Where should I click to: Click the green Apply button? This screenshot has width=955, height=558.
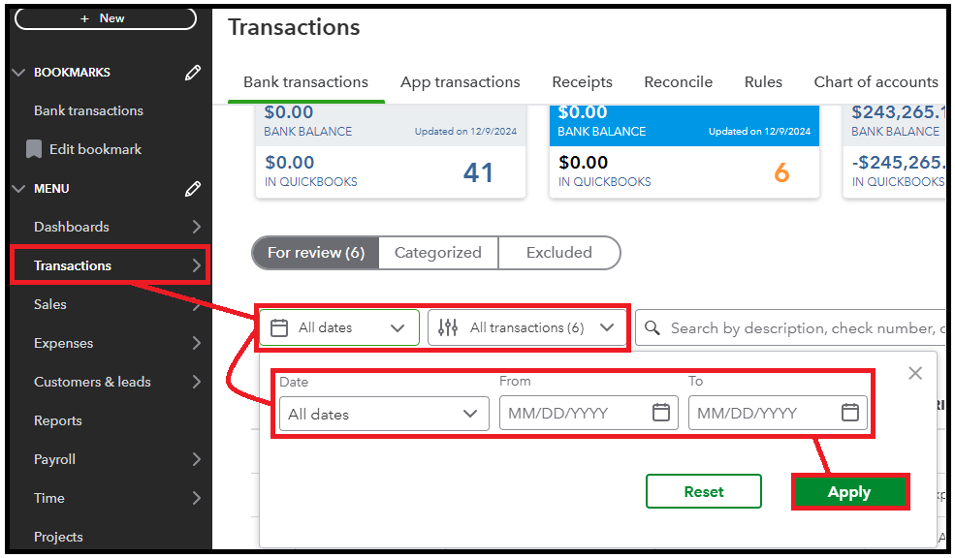click(849, 492)
